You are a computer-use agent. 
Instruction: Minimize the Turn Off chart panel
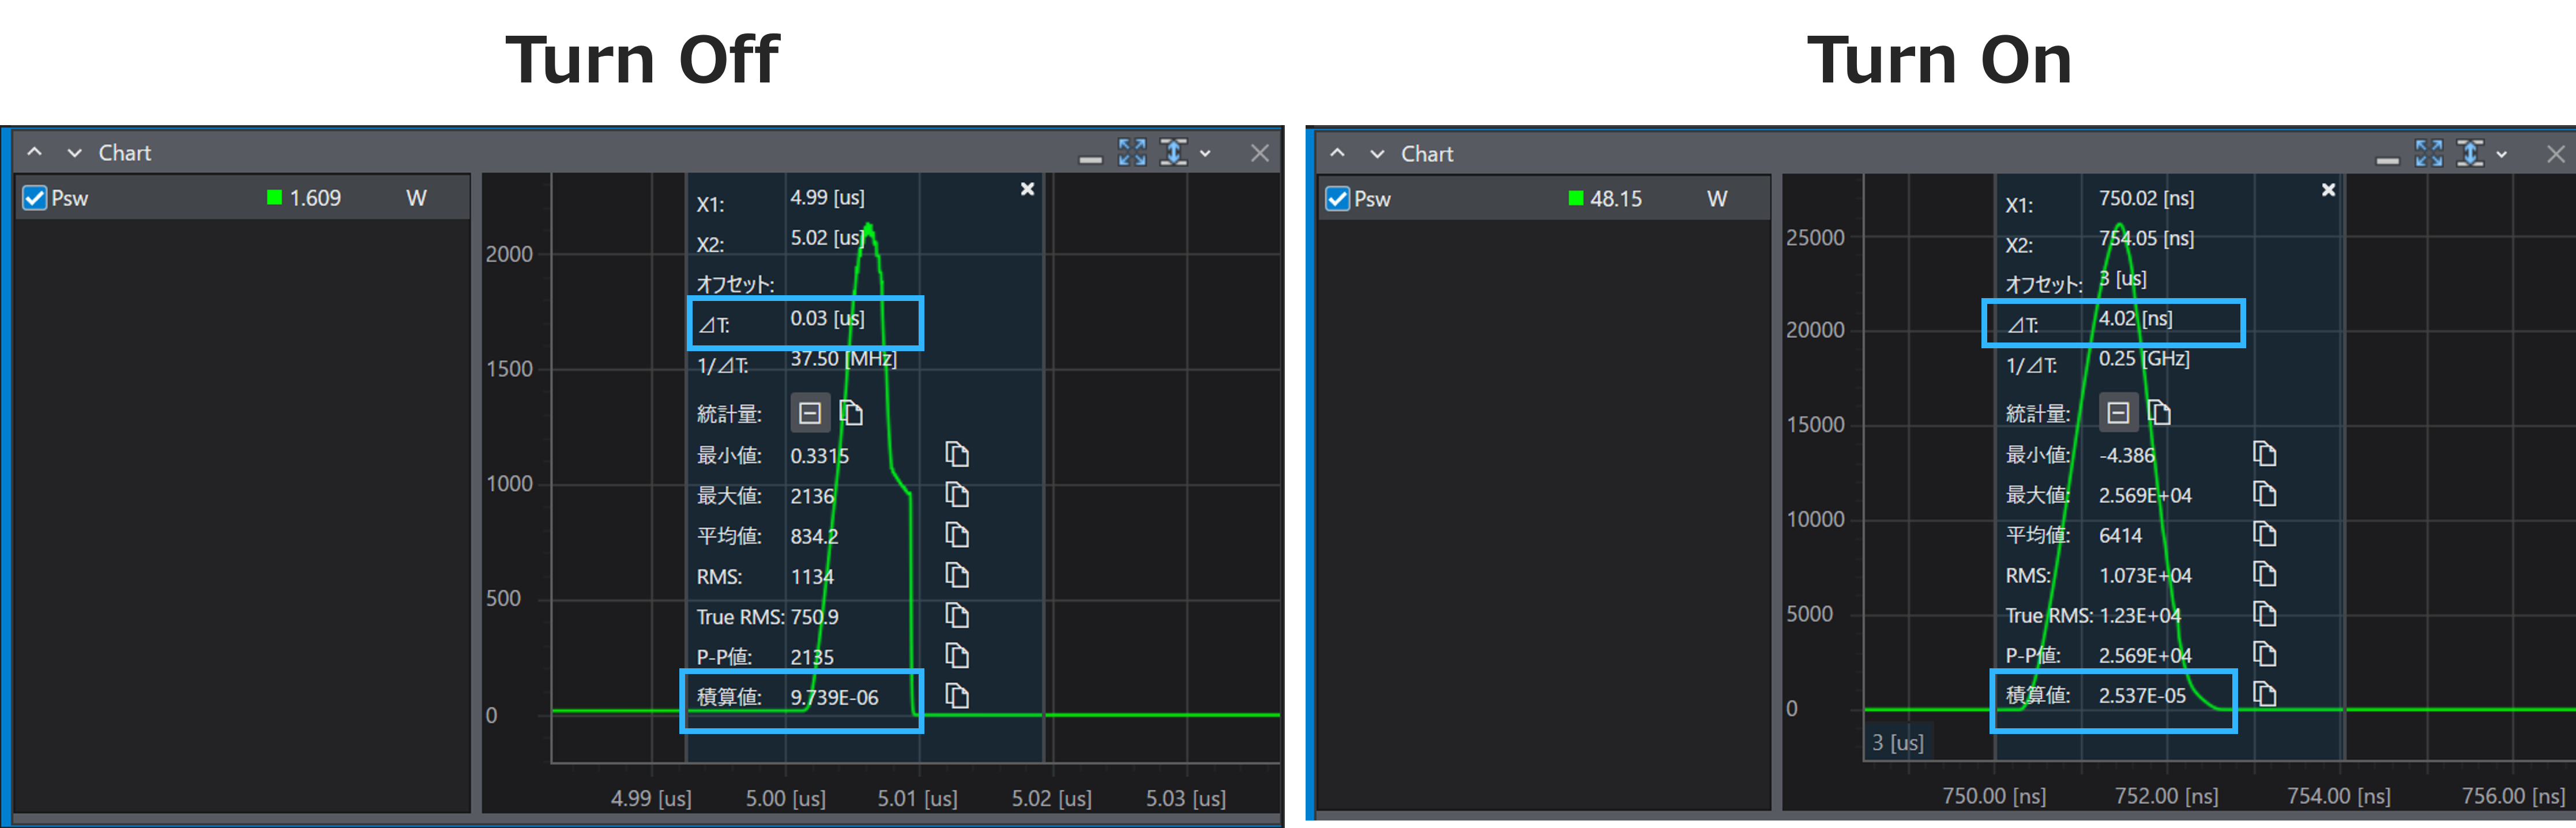1090,159
